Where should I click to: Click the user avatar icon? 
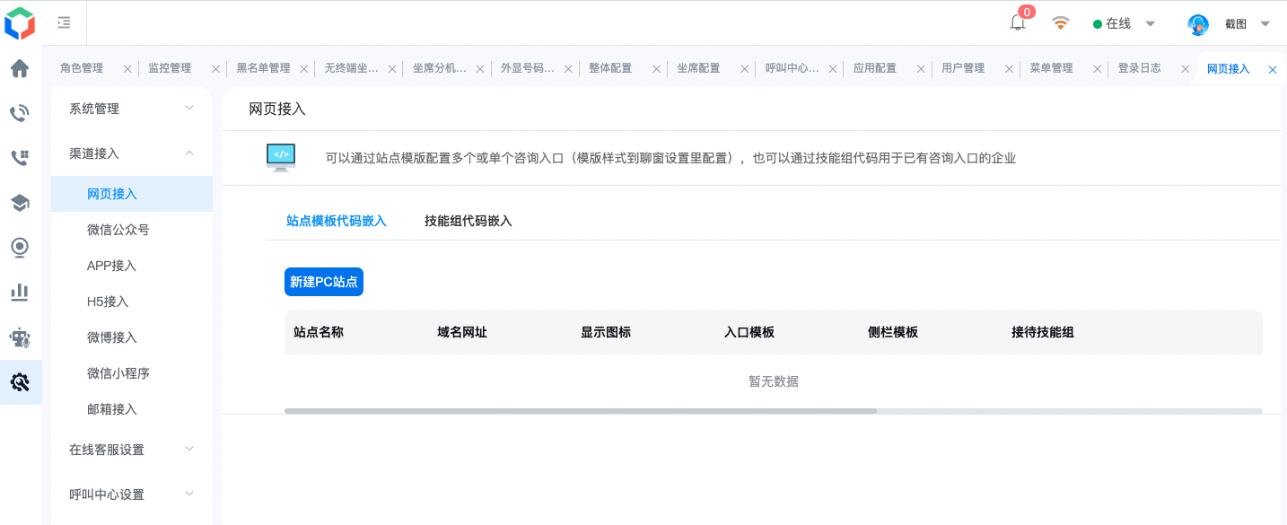click(x=1198, y=24)
